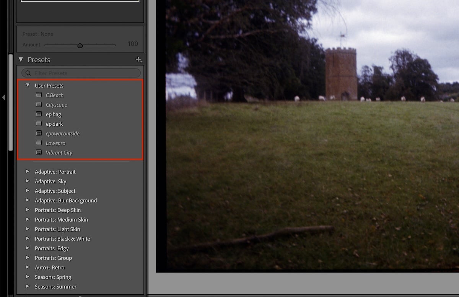Click the magnifier icon in Filter Presets

point(28,73)
